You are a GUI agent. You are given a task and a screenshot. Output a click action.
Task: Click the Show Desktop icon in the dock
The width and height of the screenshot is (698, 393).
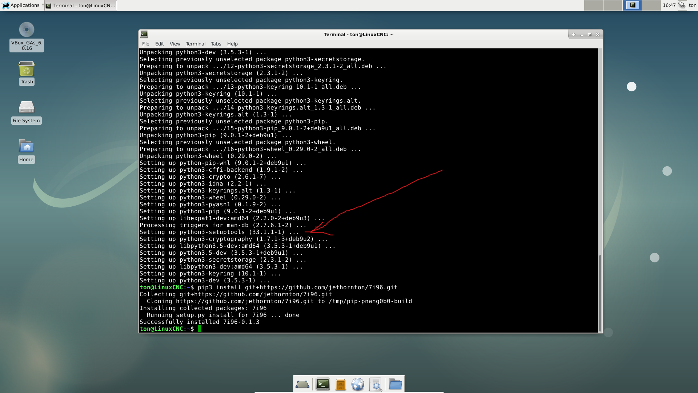coord(302,384)
